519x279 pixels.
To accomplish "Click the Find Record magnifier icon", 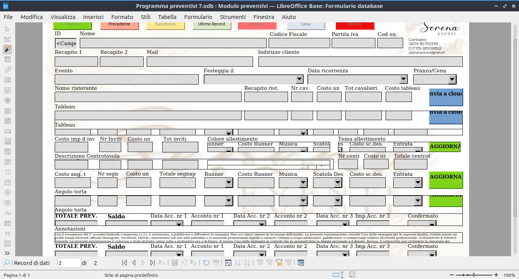I will point(7,263).
